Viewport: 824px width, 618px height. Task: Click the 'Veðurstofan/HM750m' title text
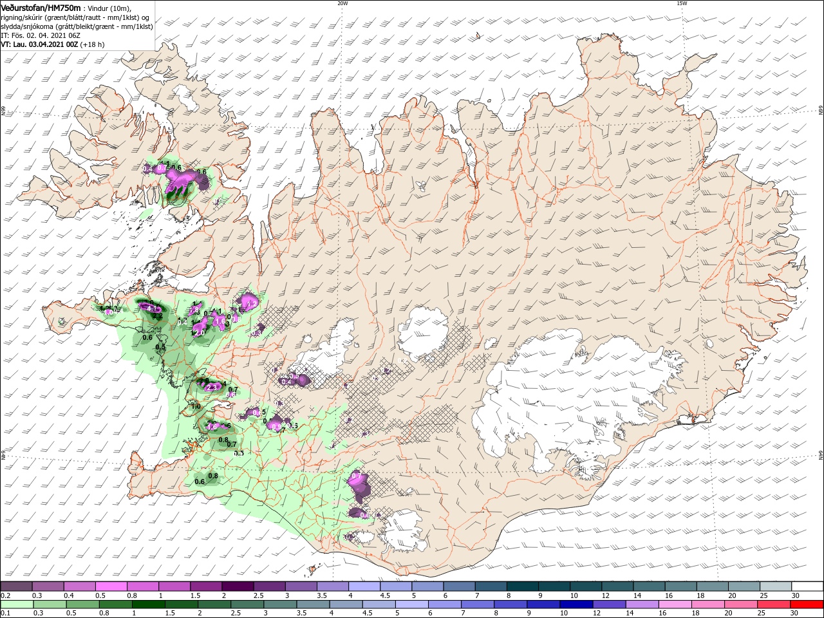pyautogui.click(x=41, y=7)
